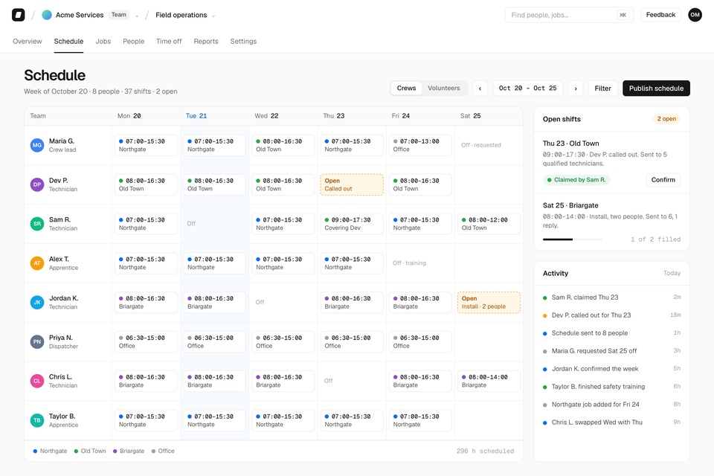Click Dev P.'s DP avatar

(x=37, y=184)
